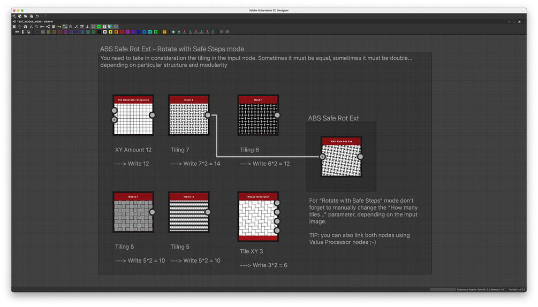Click the undo arrow in top toolbar
The height and width of the screenshot is (307, 538).
click(37, 16)
